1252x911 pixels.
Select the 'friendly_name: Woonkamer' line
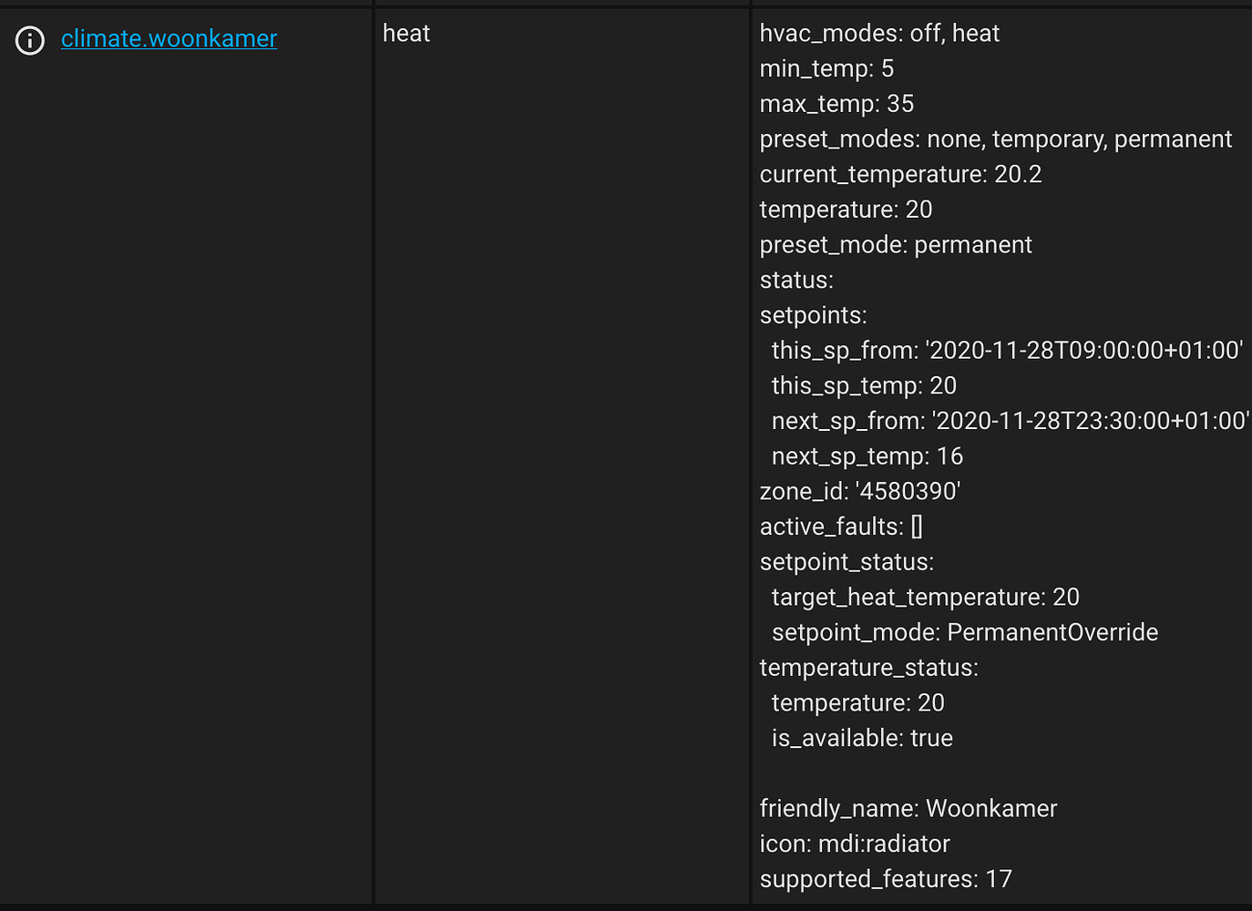(x=908, y=809)
